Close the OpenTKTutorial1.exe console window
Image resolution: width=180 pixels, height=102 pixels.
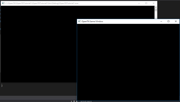coord(154,3)
